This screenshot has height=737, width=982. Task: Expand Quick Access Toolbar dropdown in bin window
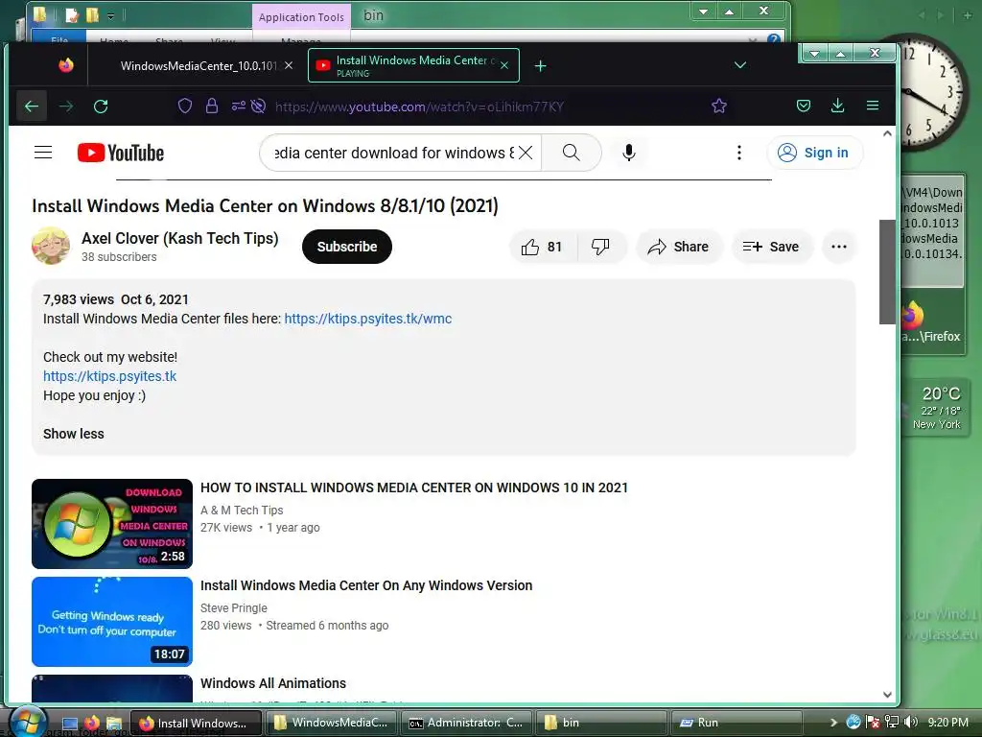pos(111,15)
